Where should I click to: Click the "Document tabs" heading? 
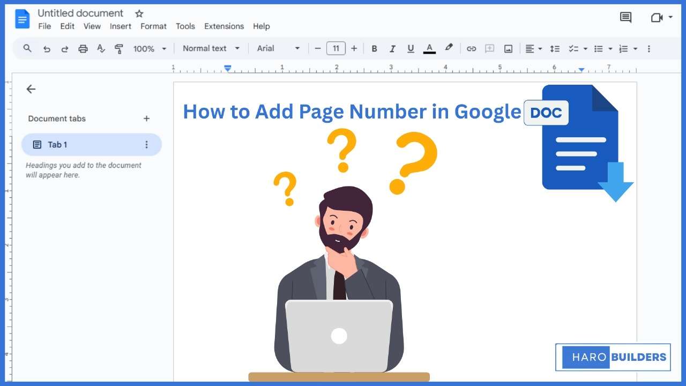pyautogui.click(x=57, y=118)
